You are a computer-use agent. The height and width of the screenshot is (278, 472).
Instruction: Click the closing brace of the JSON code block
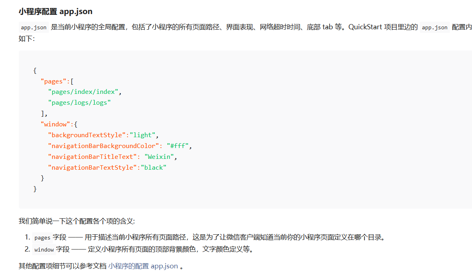tap(35, 189)
